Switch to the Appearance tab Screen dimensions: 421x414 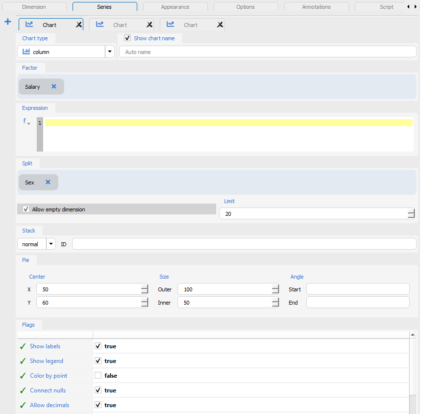pyautogui.click(x=175, y=7)
